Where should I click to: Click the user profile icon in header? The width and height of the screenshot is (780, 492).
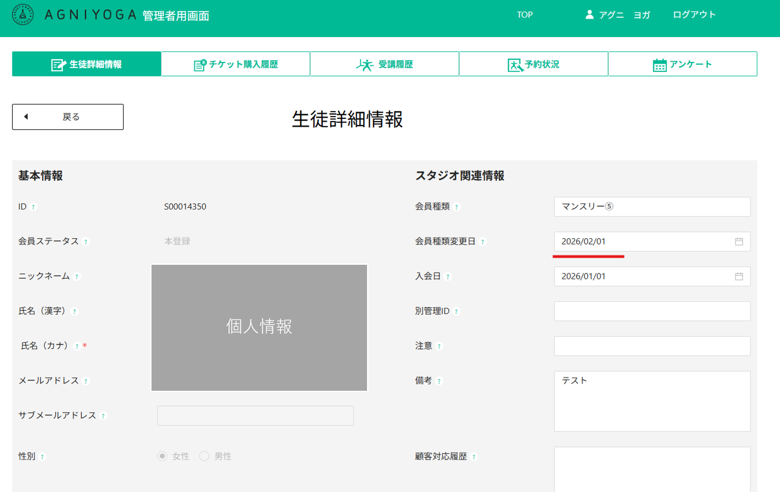coord(589,15)
